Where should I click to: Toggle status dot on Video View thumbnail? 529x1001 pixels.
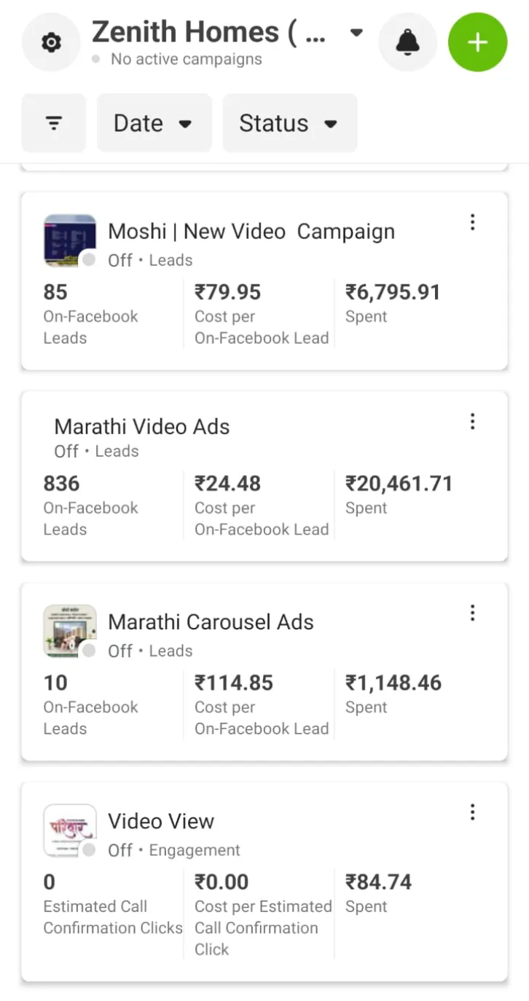[89, 850]
